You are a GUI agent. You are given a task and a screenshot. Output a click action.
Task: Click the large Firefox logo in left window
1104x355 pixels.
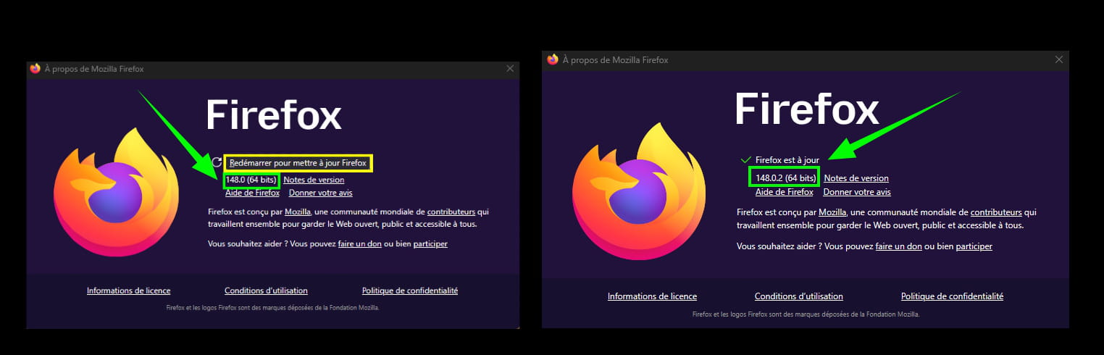(117, 192)
